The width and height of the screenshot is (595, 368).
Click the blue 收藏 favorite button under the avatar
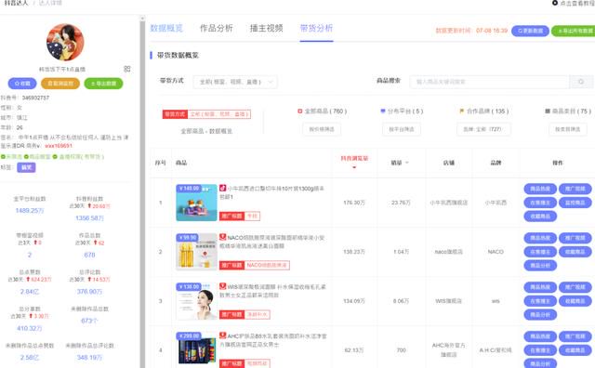coord(22,84)
